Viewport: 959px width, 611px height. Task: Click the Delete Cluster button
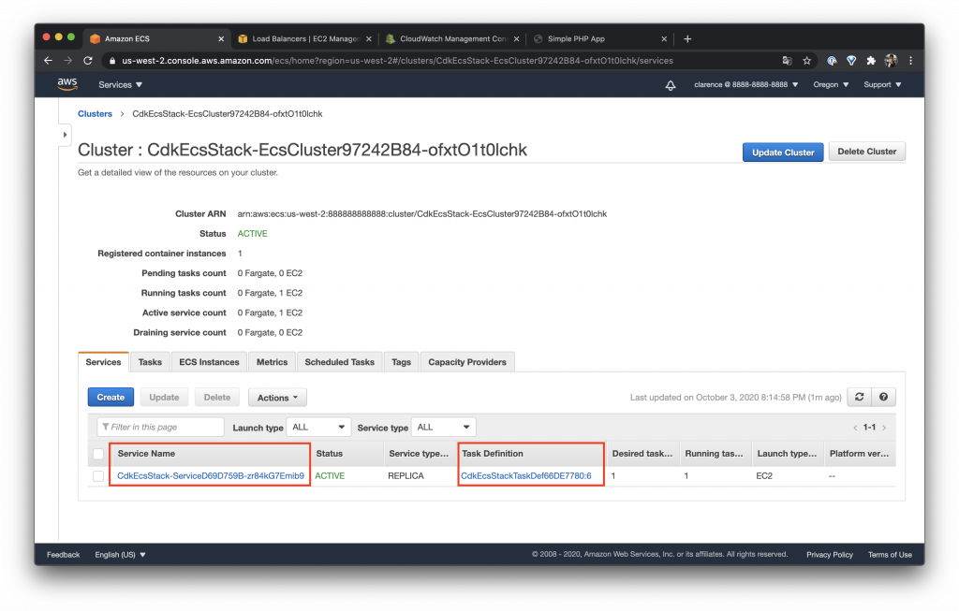pyautogui.click(x=866, y=152)
